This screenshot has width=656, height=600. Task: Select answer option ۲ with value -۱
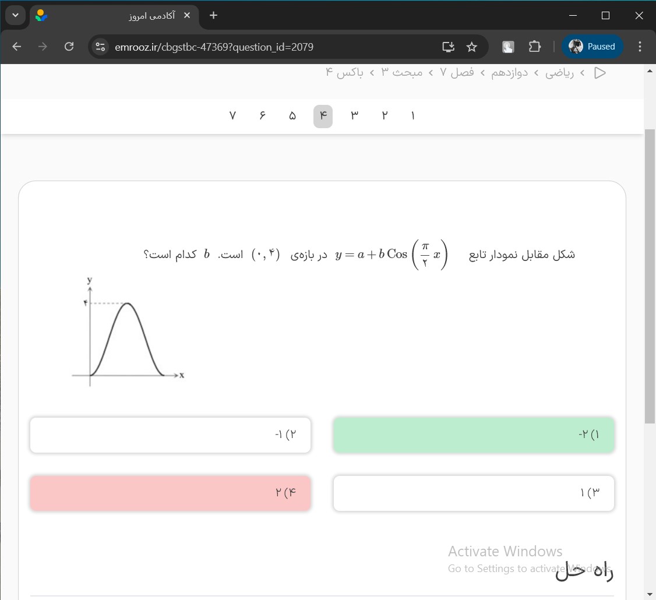170,435
